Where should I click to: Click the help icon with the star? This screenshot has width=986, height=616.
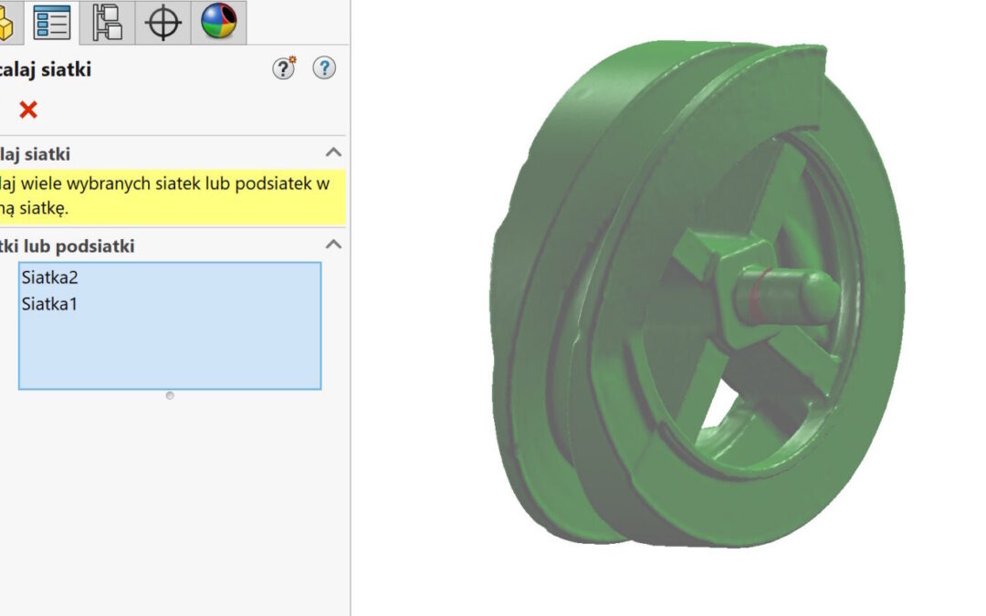click(x=285, y=68)
